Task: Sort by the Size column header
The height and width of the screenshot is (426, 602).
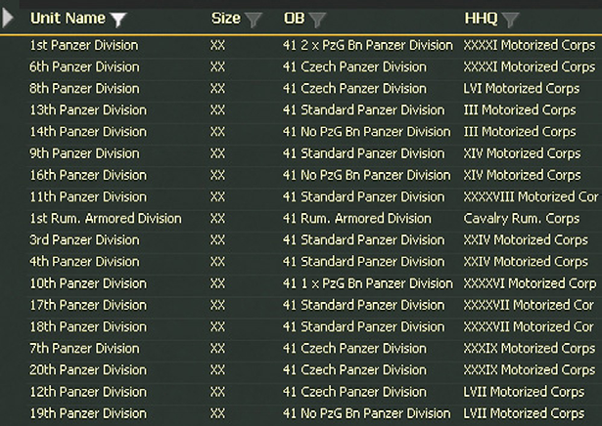Action: [225, 19]
